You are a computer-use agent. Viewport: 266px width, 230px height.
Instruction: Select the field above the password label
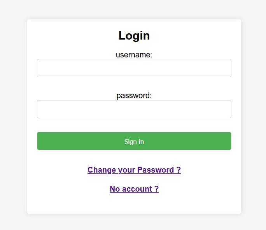pyautogui.click(x=134, y=68)
